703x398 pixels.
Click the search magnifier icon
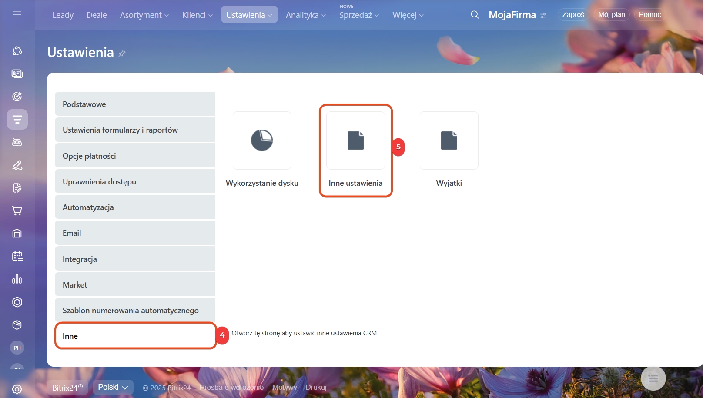pyautogui.click(x=475, y=15)
